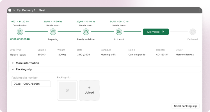Click the 22/01 - 10:40 hs timestamp
This screenshot has width=210, height=112.
click(86, 22)
